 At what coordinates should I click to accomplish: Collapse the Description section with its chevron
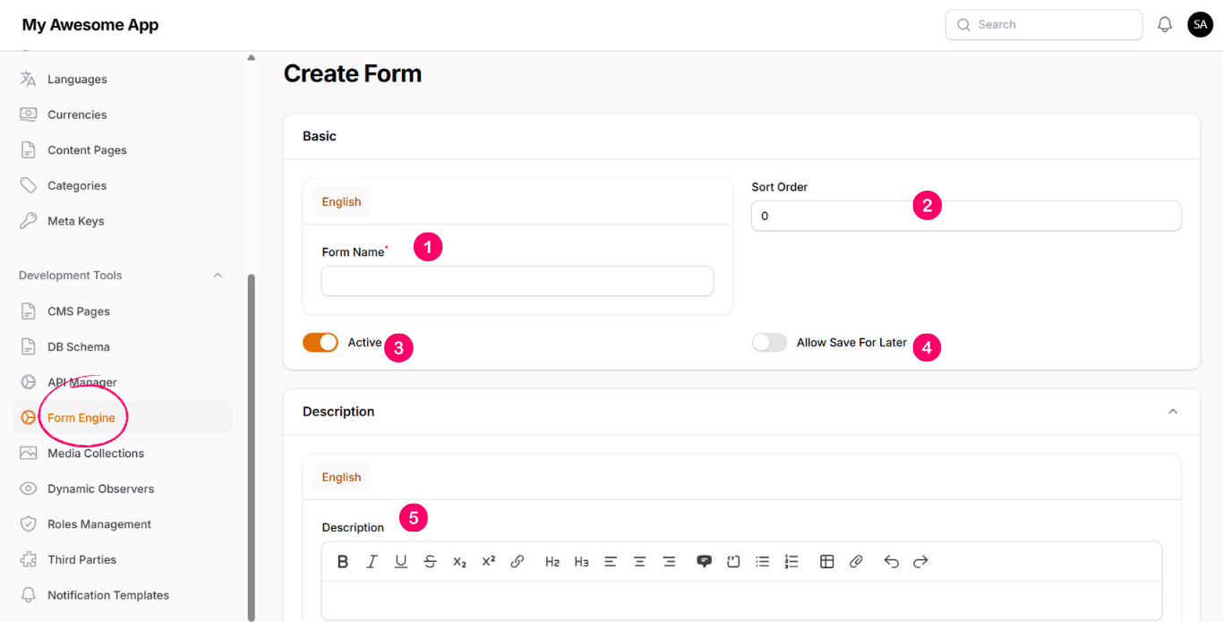[x=1173, y=412]
